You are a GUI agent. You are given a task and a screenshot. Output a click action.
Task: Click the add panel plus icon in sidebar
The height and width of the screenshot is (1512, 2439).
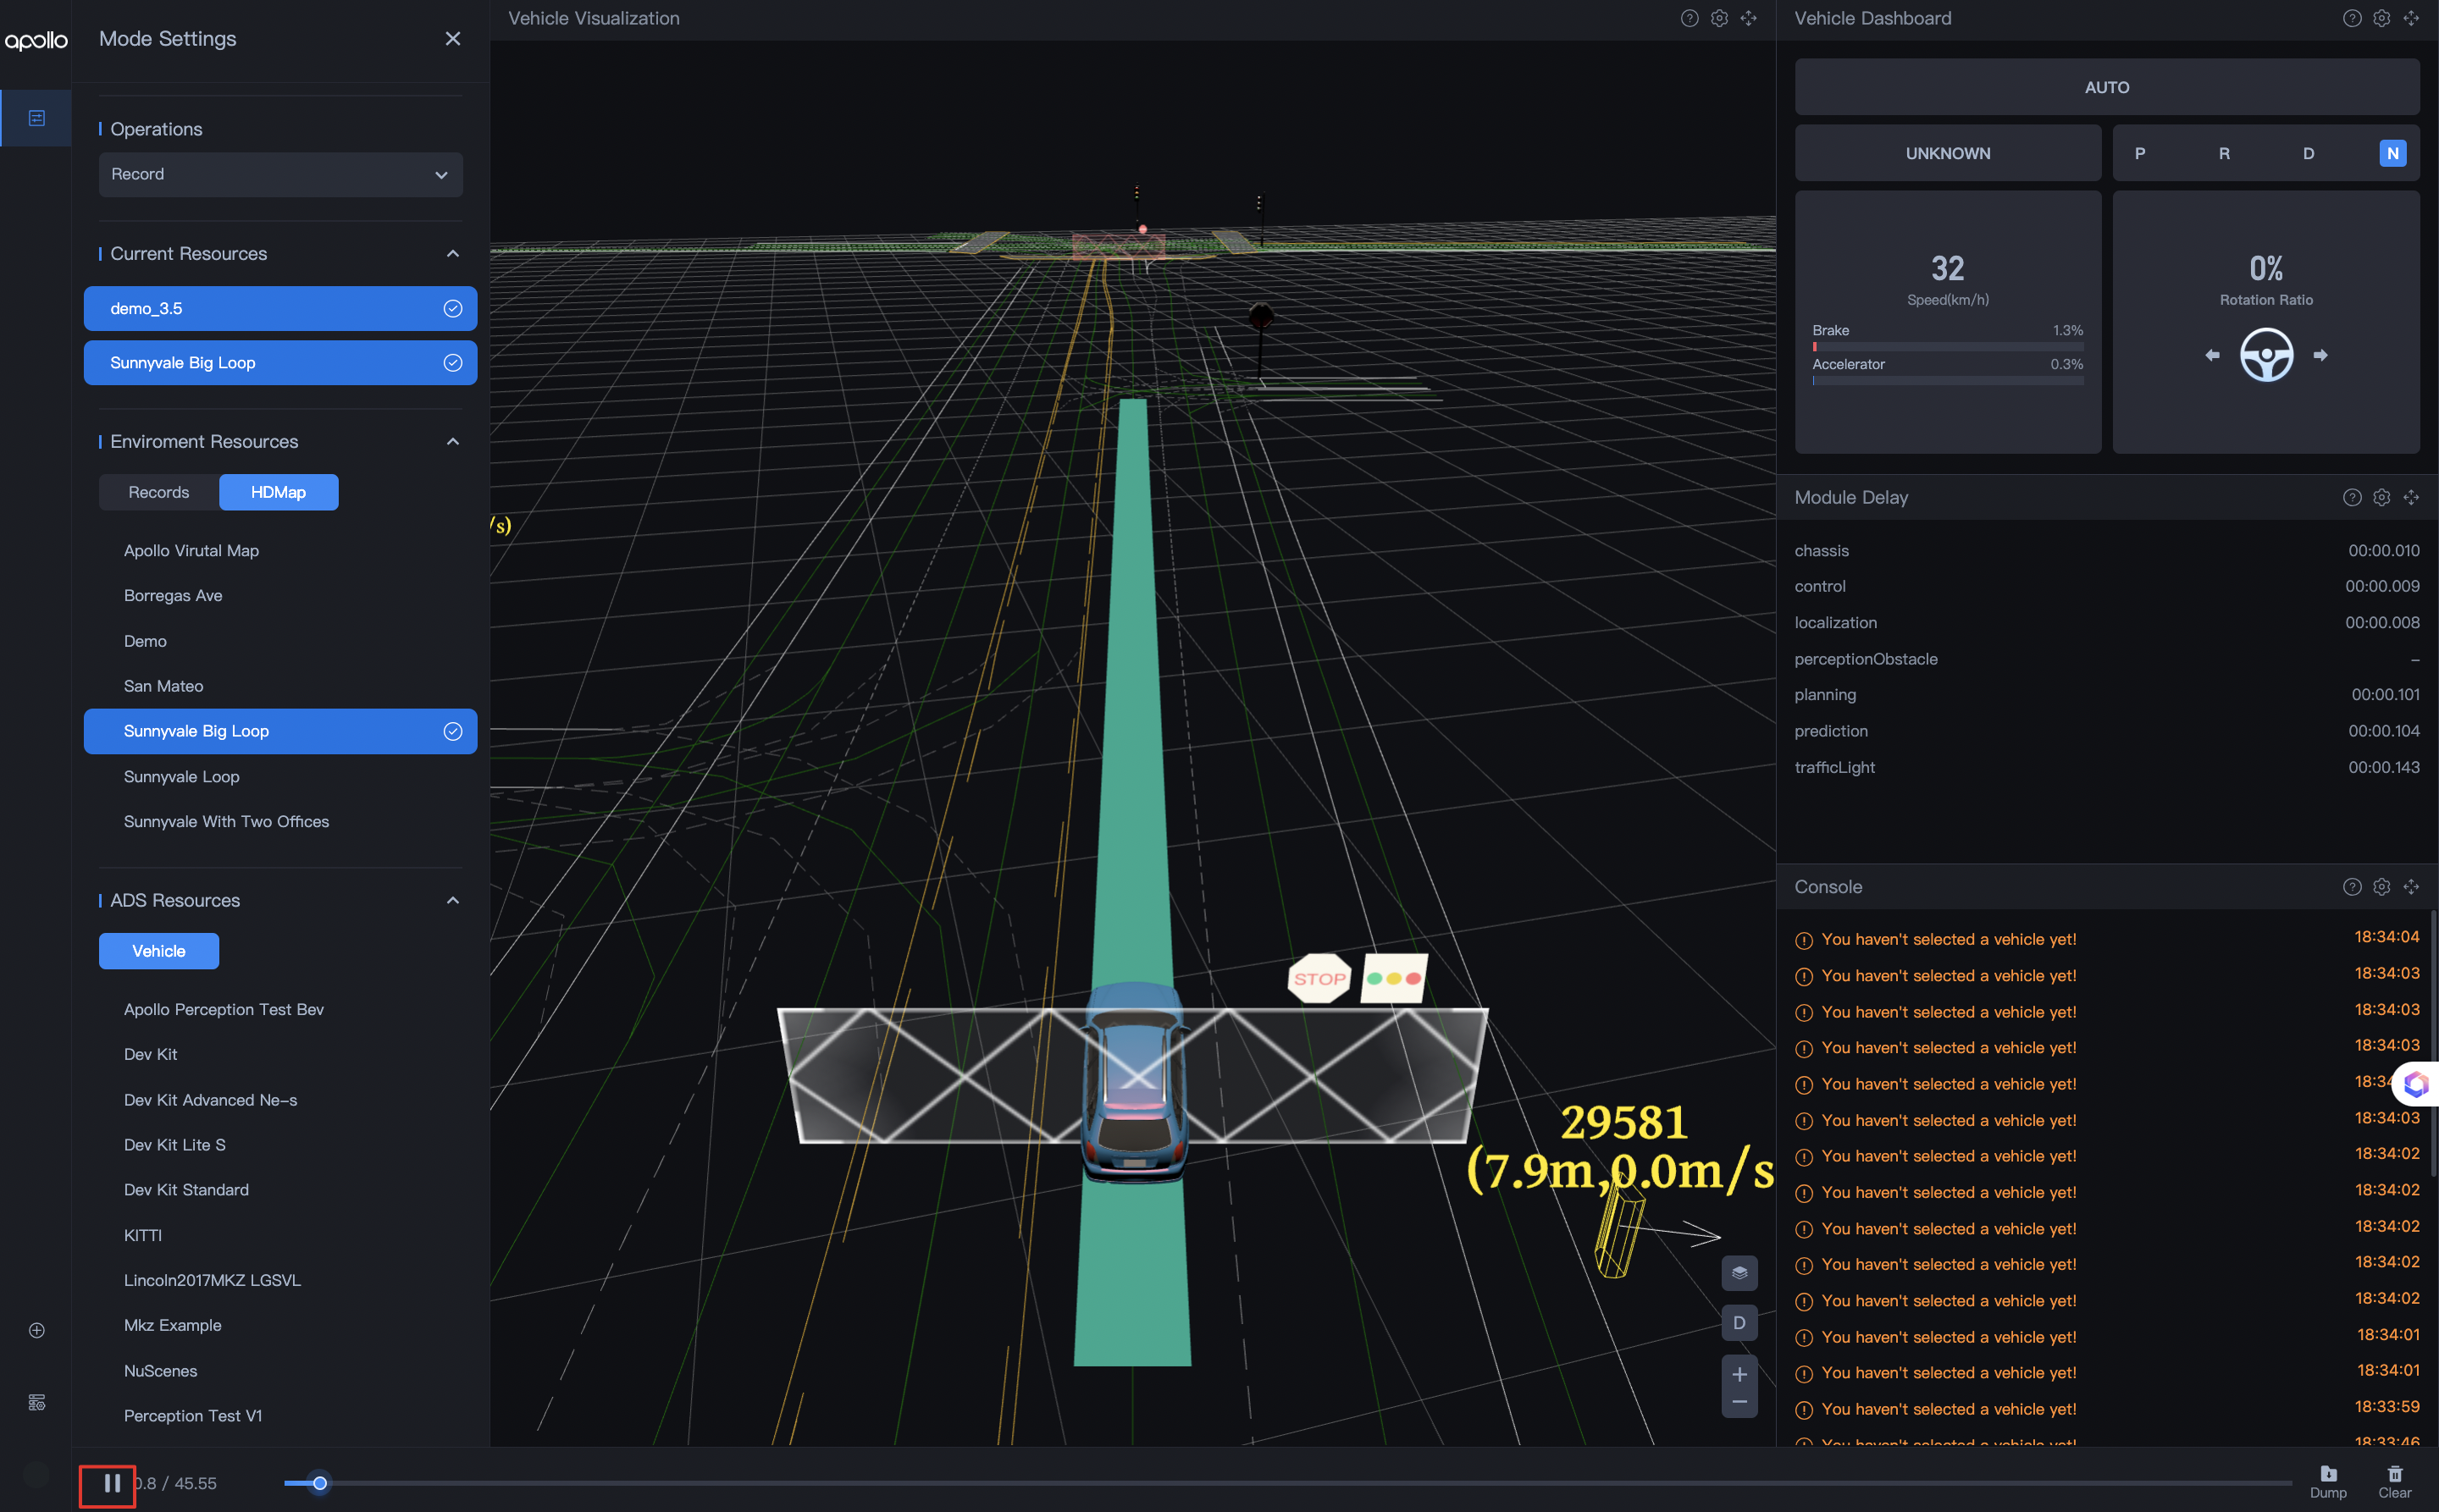(36, 1330)
